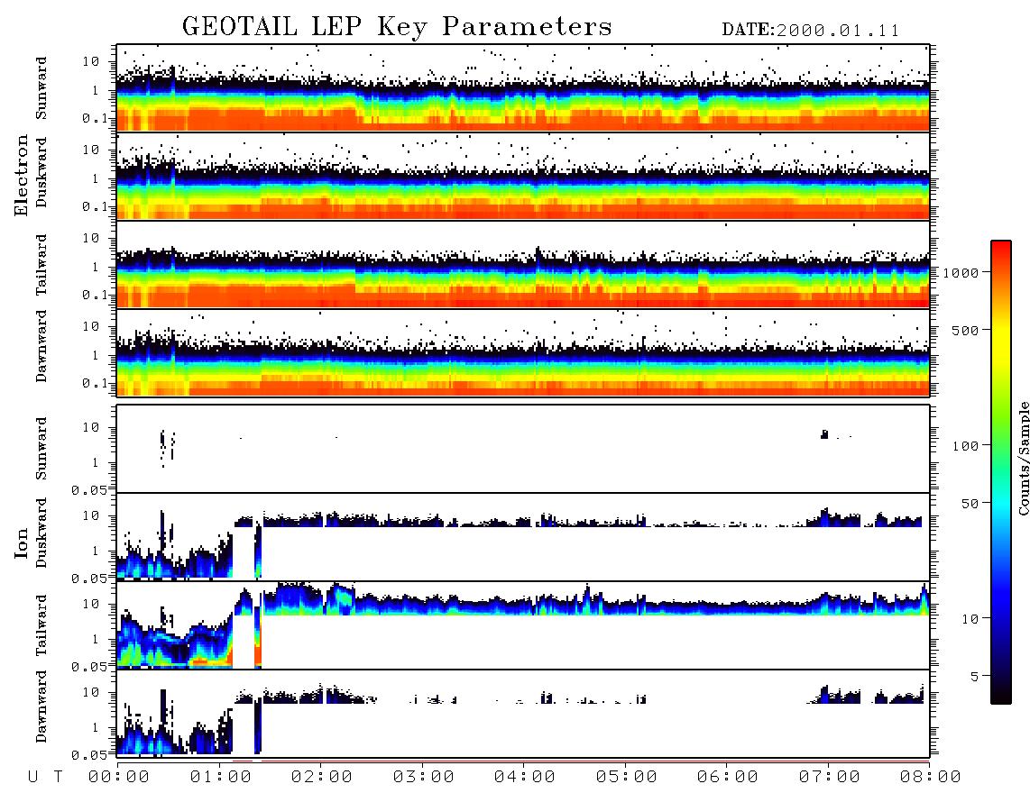The height and width of the screenshot is (793, 1030).
Task: Click the 05:00 time tick label
Action: (627, 778)
